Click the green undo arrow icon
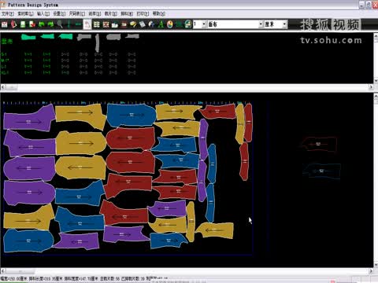 tap(42, 24)
